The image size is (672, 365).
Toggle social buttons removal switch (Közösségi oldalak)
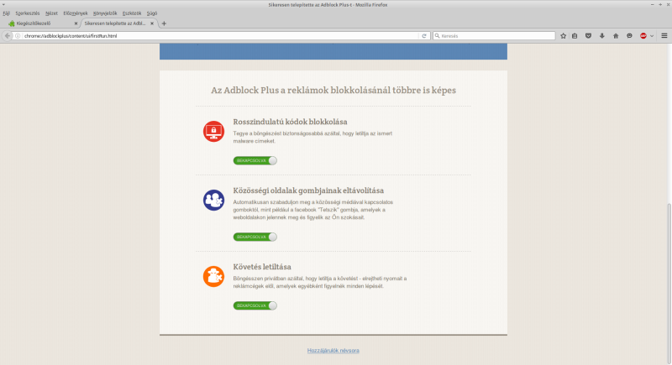pos(255,237)
